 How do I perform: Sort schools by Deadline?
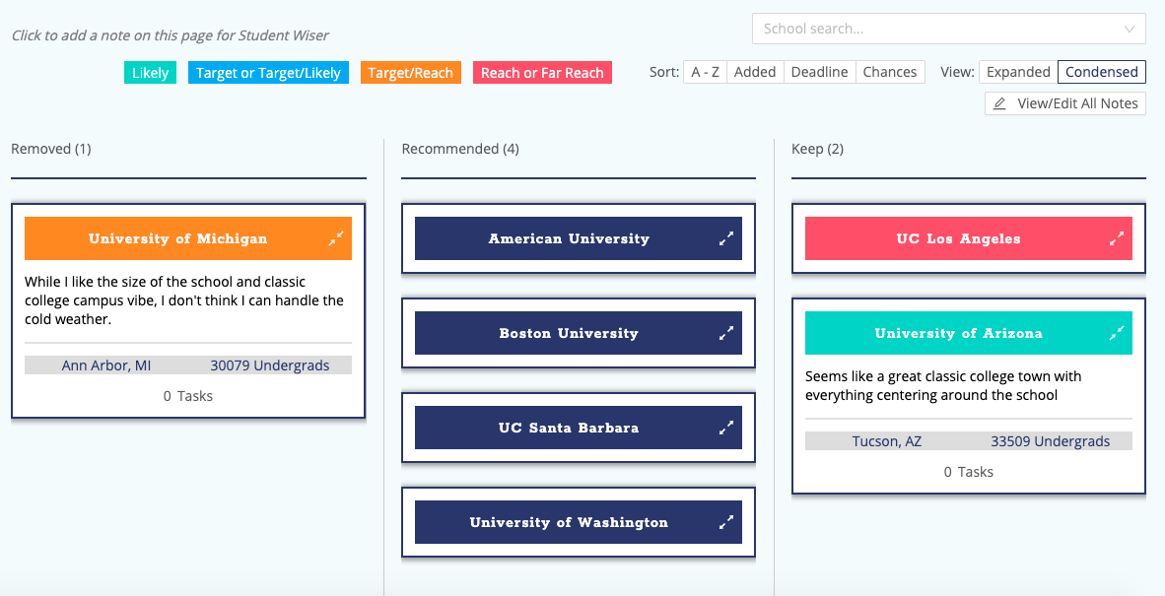click(x=819, y=72)
